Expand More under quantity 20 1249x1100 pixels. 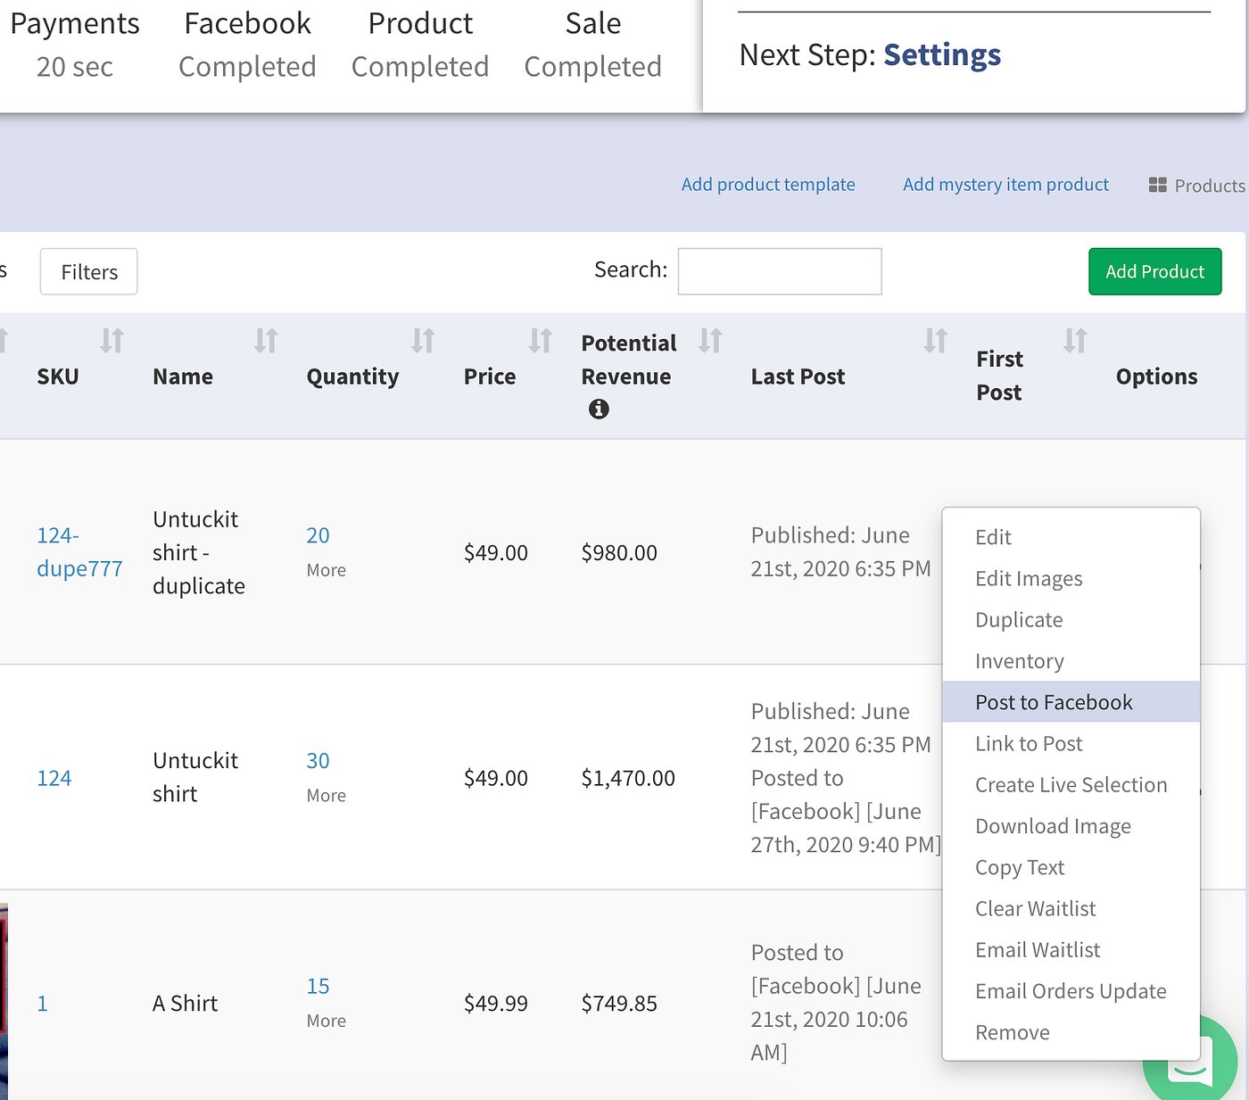[327, 570]
